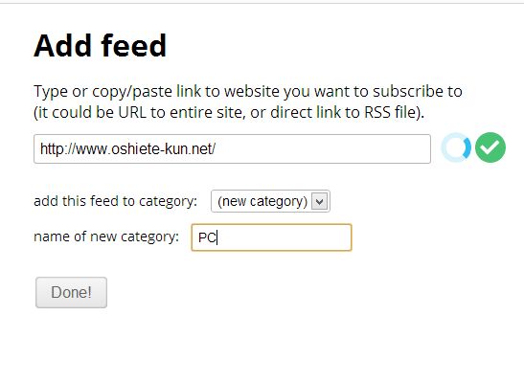Click the blue loading spinner icon
The width and height of the screenshot is (524, 383).
(x=456, y=147)
